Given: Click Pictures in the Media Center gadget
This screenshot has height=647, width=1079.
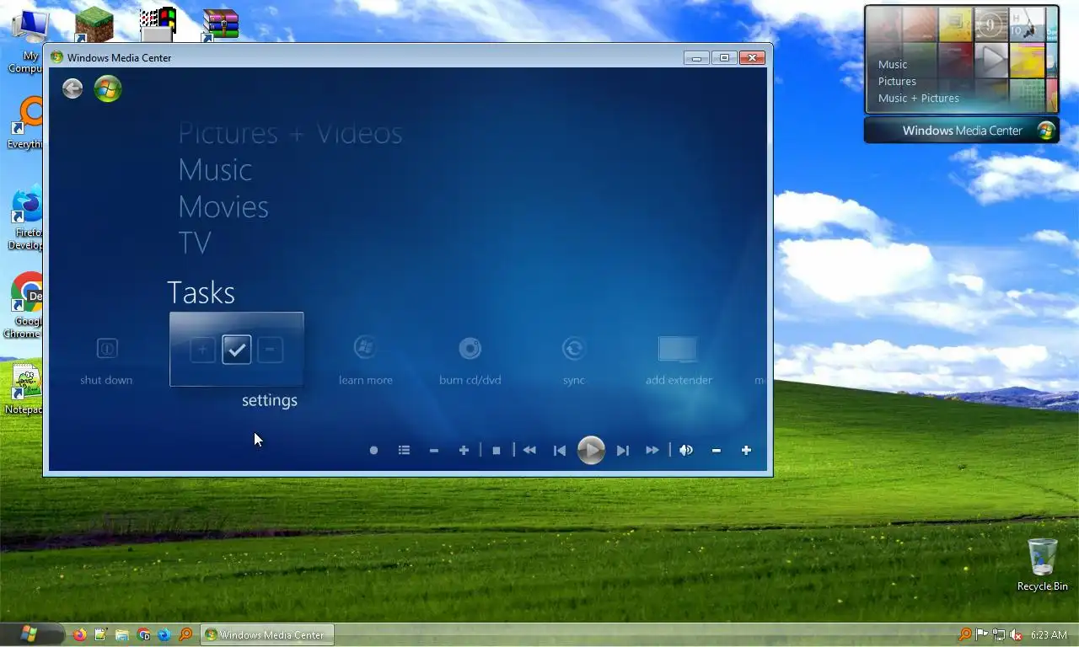Looking at the screenshot, I should coord(897,81).
